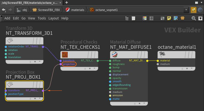Go to the materials path segment
The image size is (204, 111).
[x=78, y=10]
